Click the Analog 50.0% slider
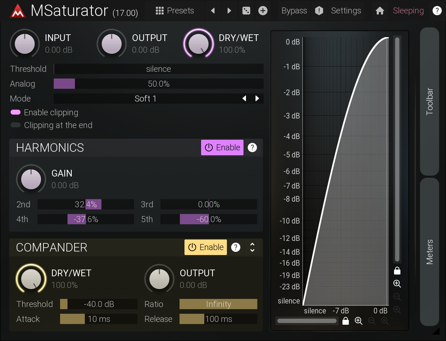Screen dimensions: 446x341 coord(158,84)
